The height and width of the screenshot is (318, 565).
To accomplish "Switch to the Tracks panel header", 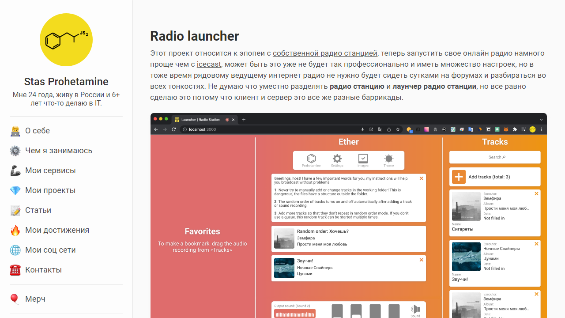I will pyautogui.click(x=495, y=142).
